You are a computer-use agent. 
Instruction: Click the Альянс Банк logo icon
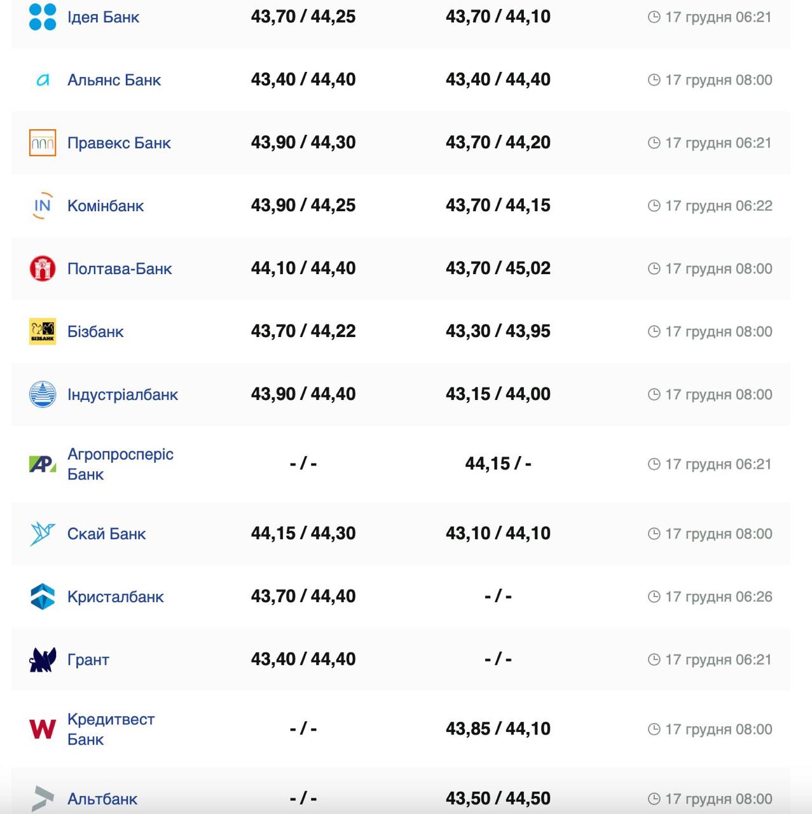pyautogui.click(x=43, y=80)
